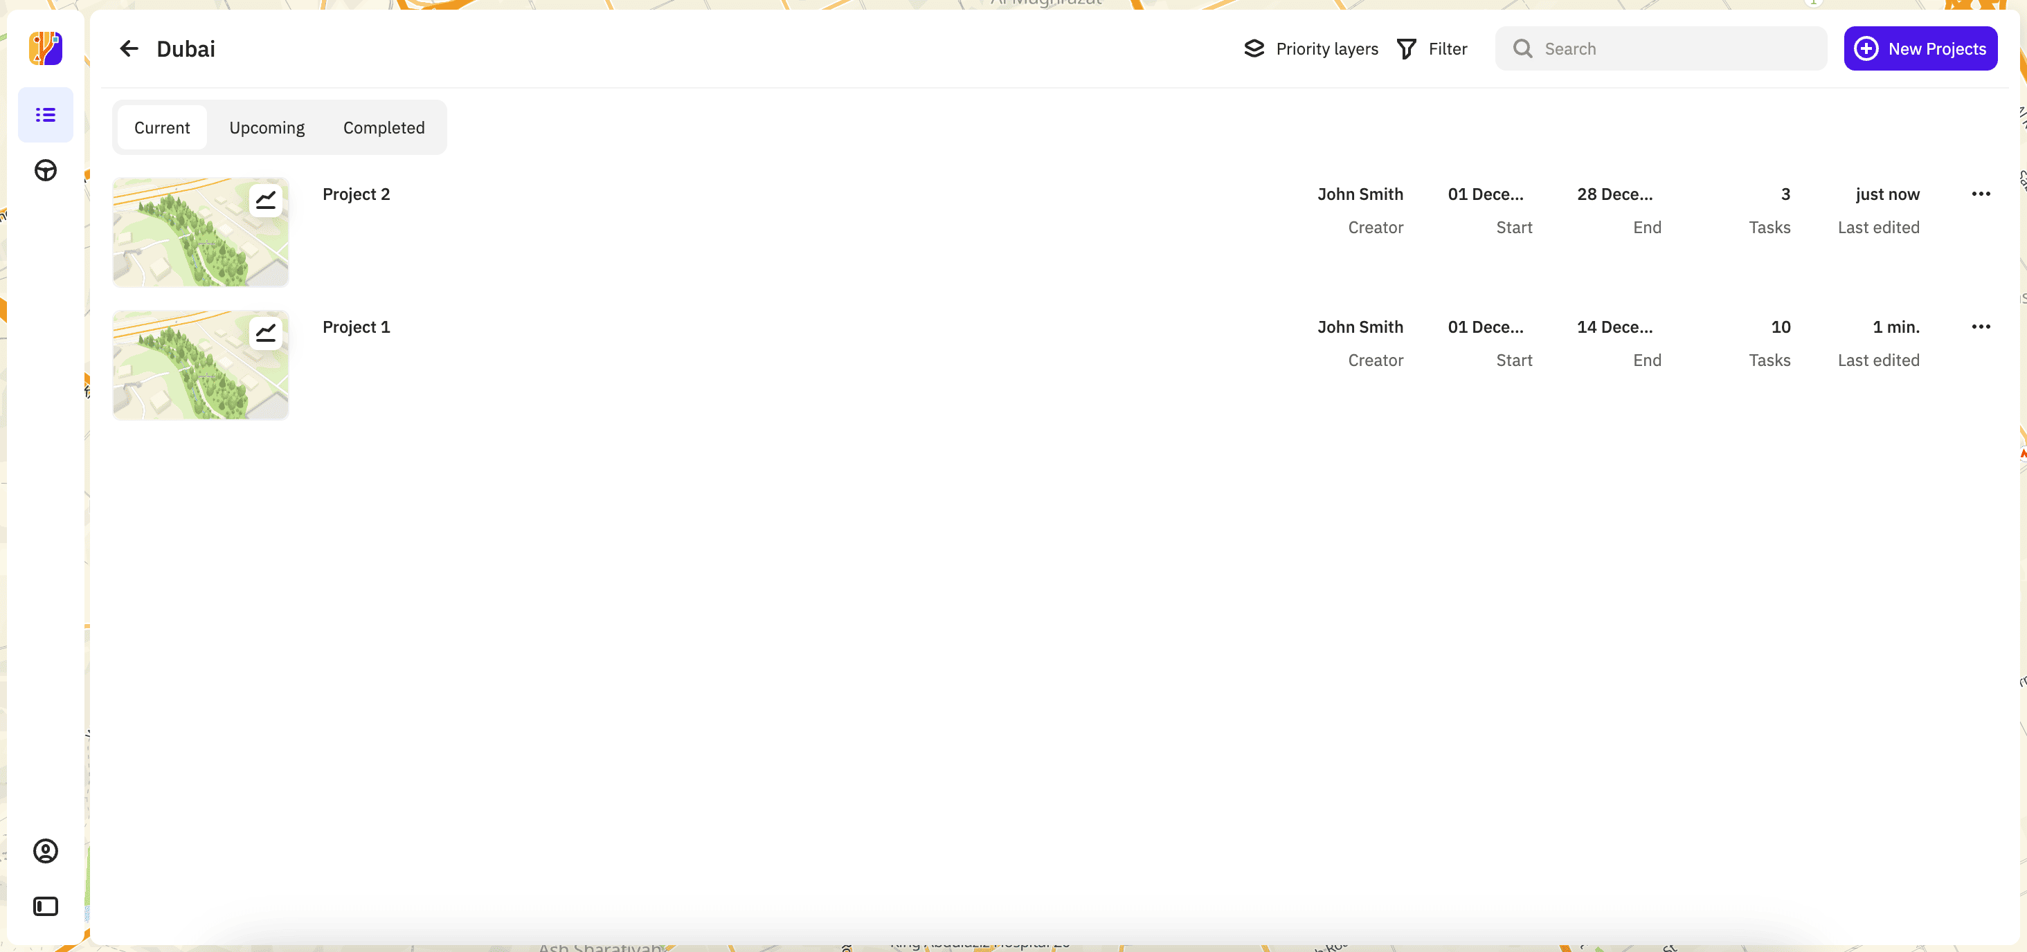Click inside the Search field
The height and width of the screenshot is (952, 2027).
click(1652, 48)
